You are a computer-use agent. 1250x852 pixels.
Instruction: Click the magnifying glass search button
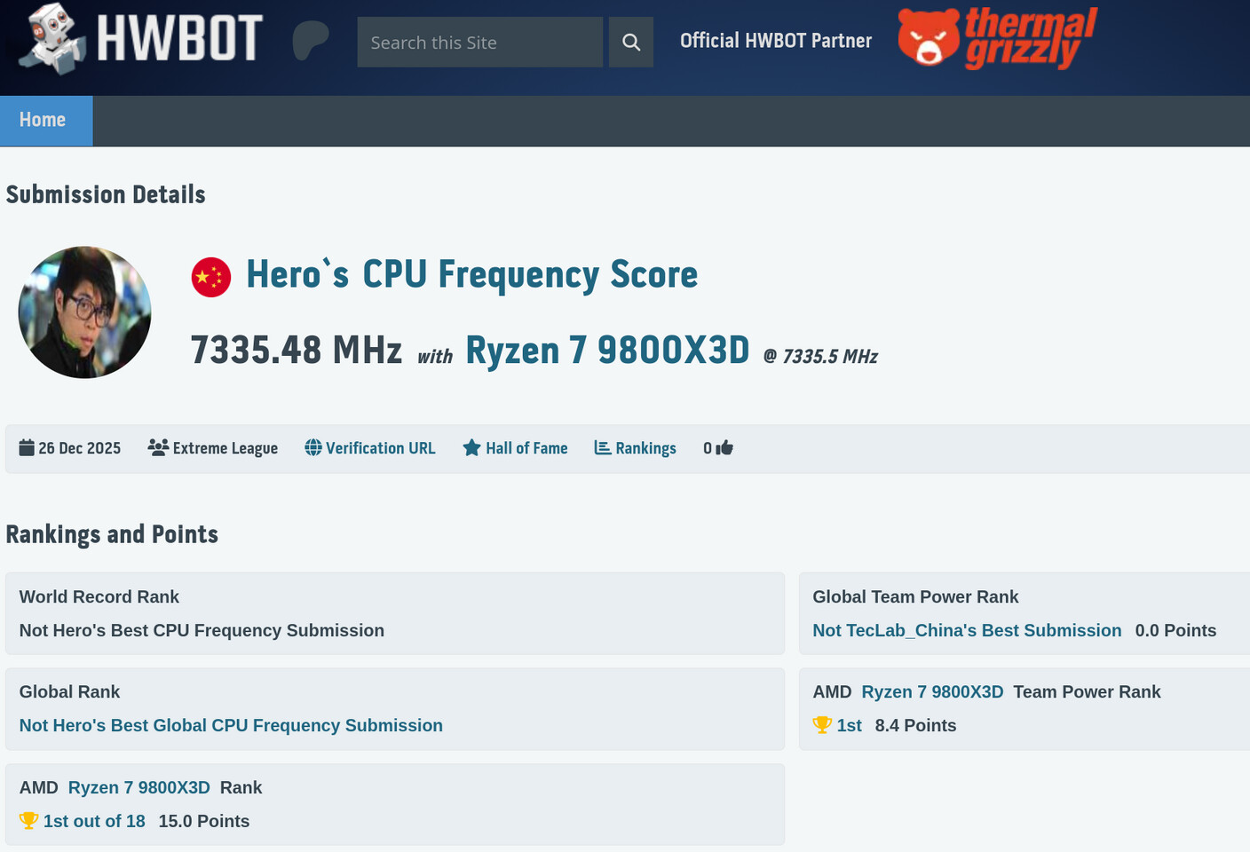[631, 43]
